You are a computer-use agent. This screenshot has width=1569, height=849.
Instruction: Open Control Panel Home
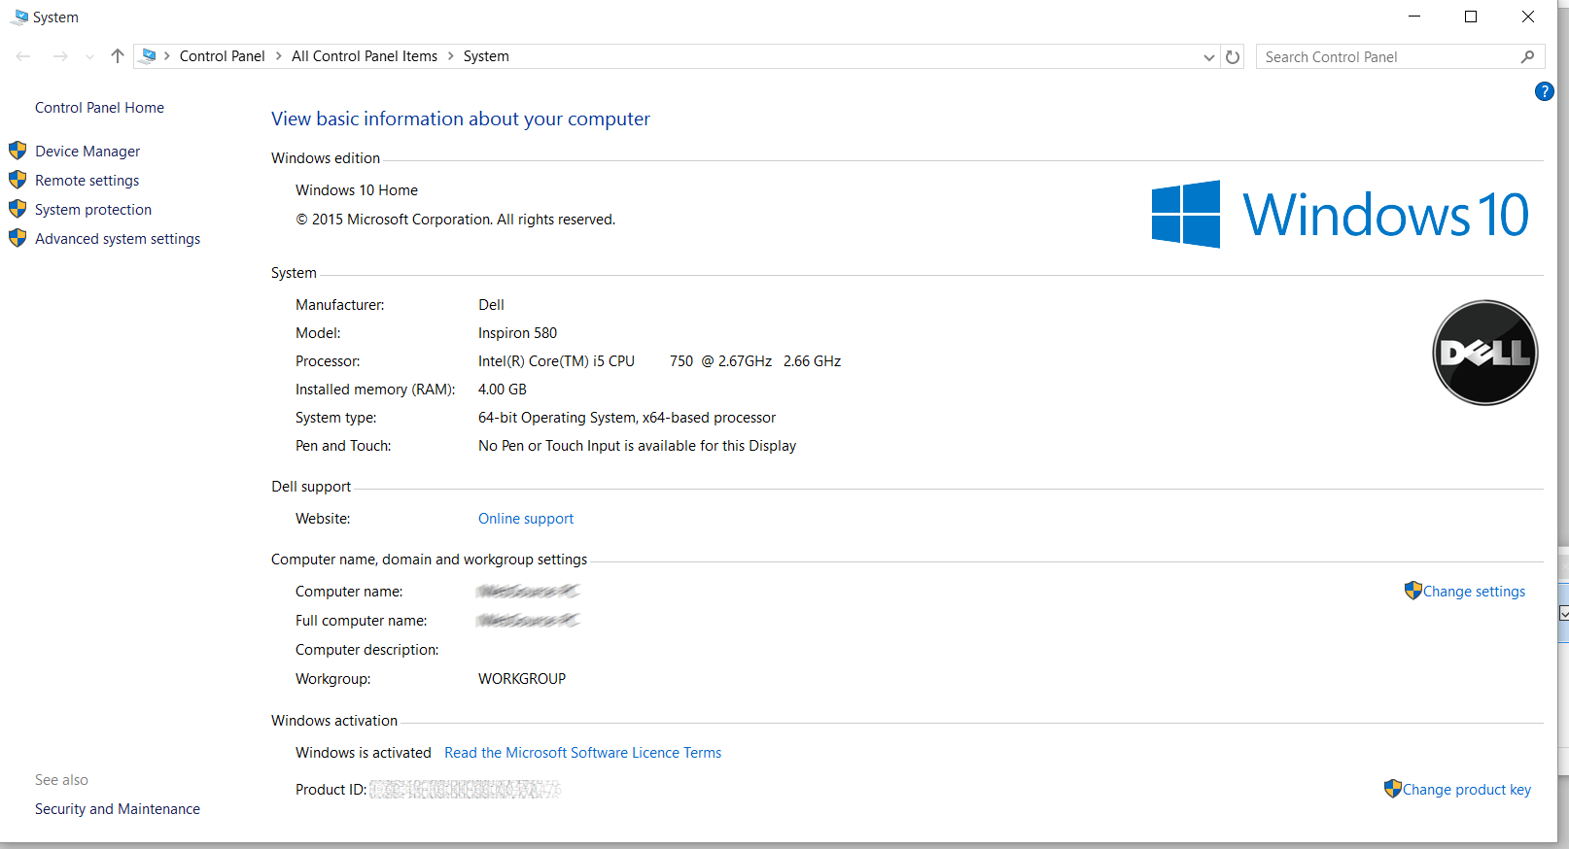click(x=99, y=108)
